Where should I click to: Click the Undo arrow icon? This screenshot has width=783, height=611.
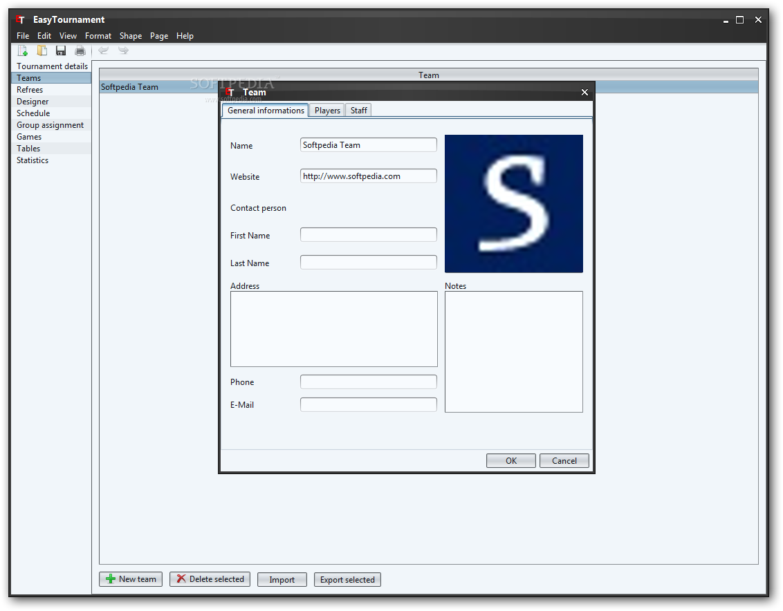103,50
